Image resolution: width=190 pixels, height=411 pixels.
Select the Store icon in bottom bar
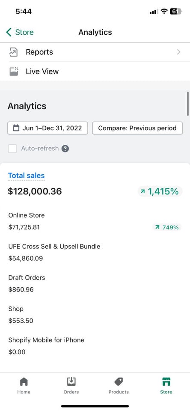click(x=166, y=381)
